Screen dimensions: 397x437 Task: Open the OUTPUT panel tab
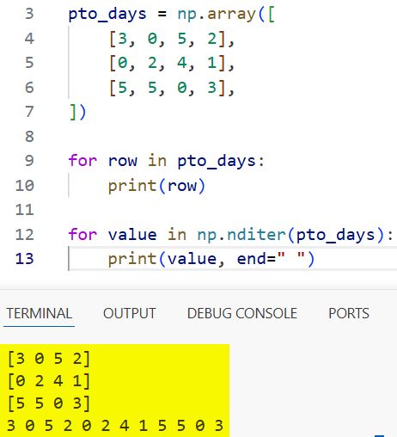(130, 313)
